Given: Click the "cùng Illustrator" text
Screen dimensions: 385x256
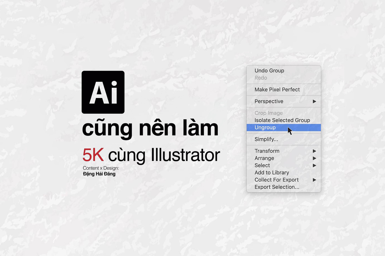Looking at the screenshot, I should pyautogui.click(x=164, y=155).
